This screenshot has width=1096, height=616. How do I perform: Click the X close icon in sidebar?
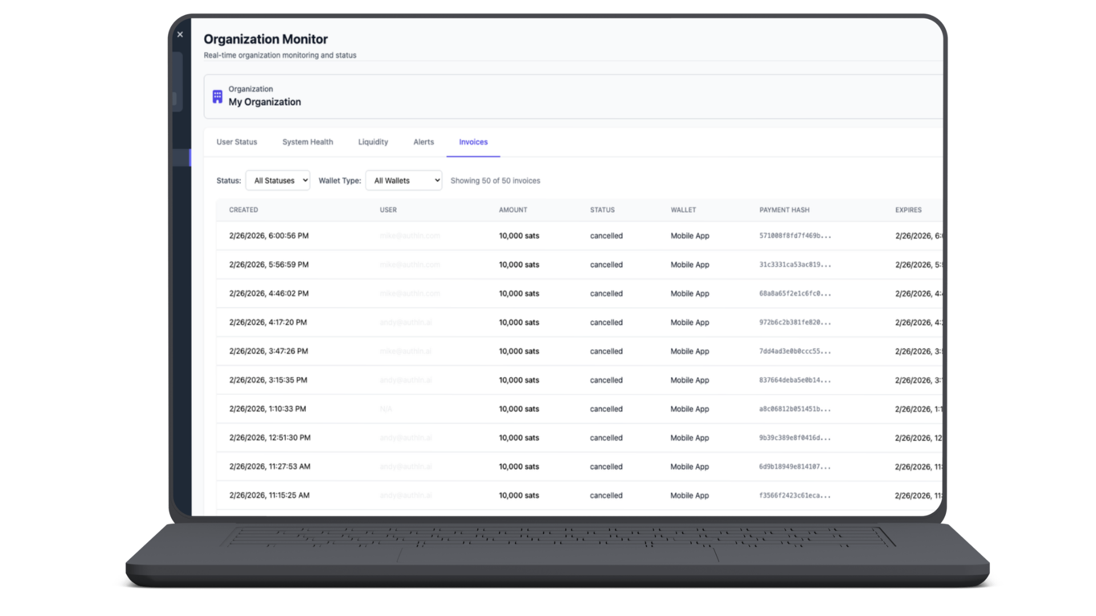click(180, 35)
